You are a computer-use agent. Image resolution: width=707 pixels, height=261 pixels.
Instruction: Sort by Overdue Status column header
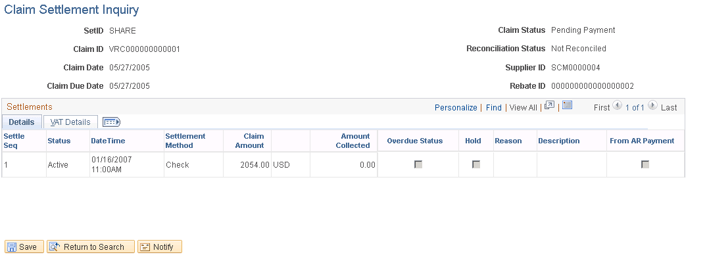coord(415,141)
